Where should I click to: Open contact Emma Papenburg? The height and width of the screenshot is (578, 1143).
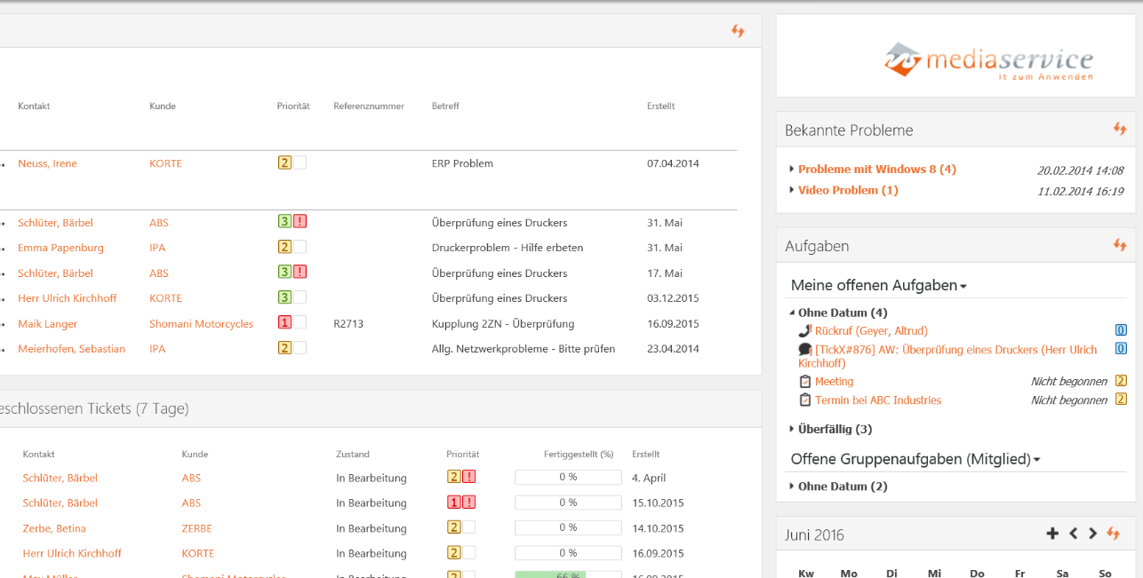(60, 248)
